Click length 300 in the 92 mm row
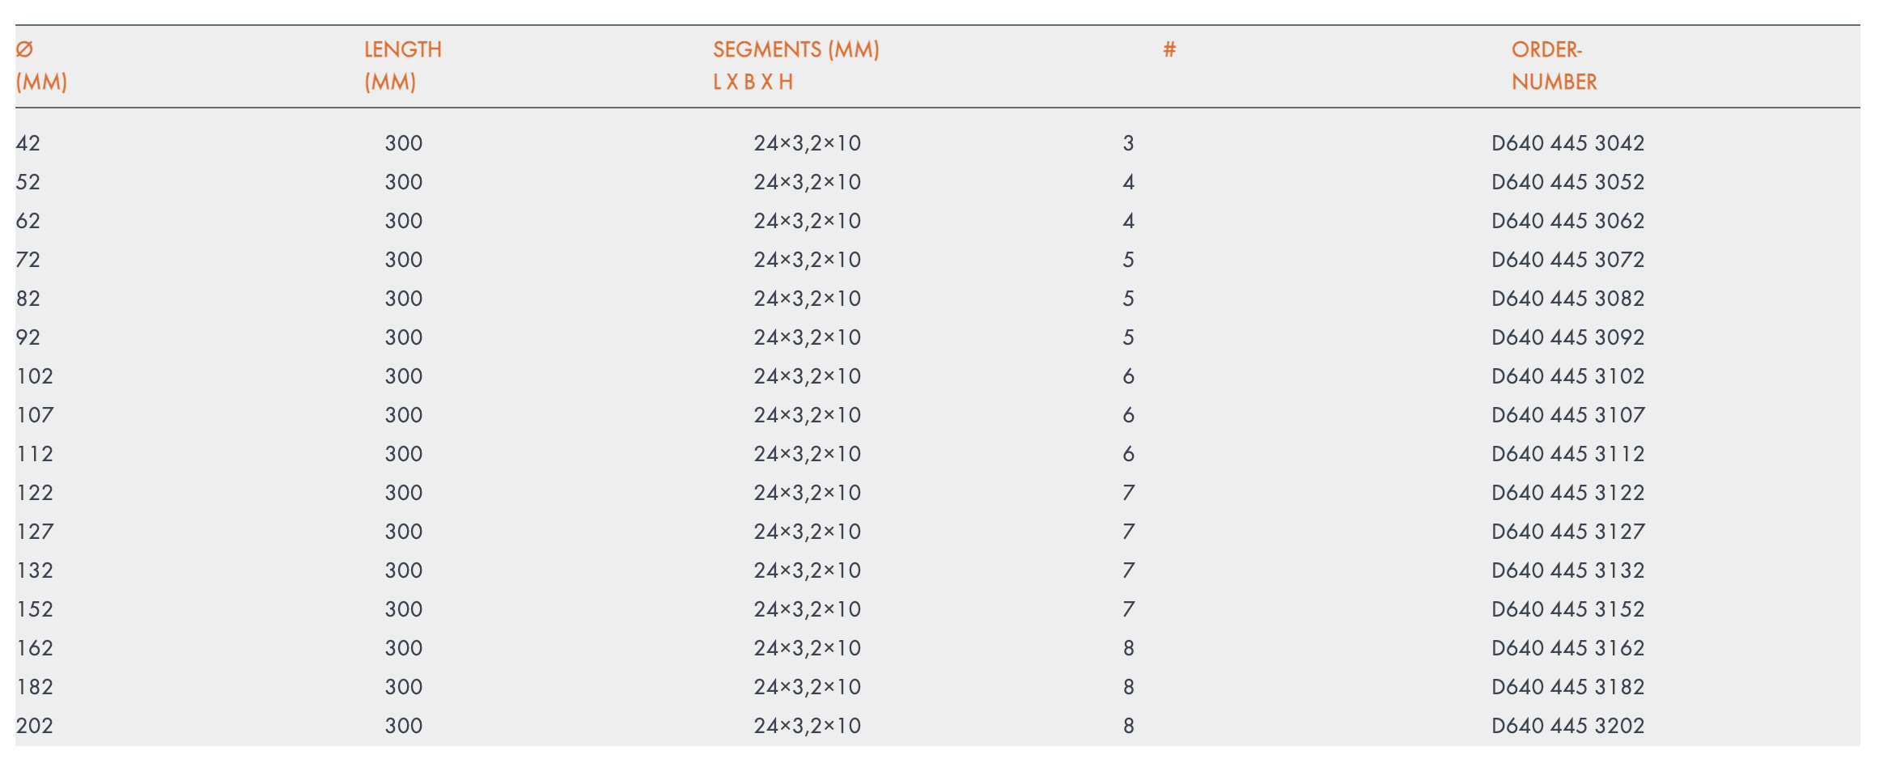This screenshot has width=1879, height=759. [403, 337]
